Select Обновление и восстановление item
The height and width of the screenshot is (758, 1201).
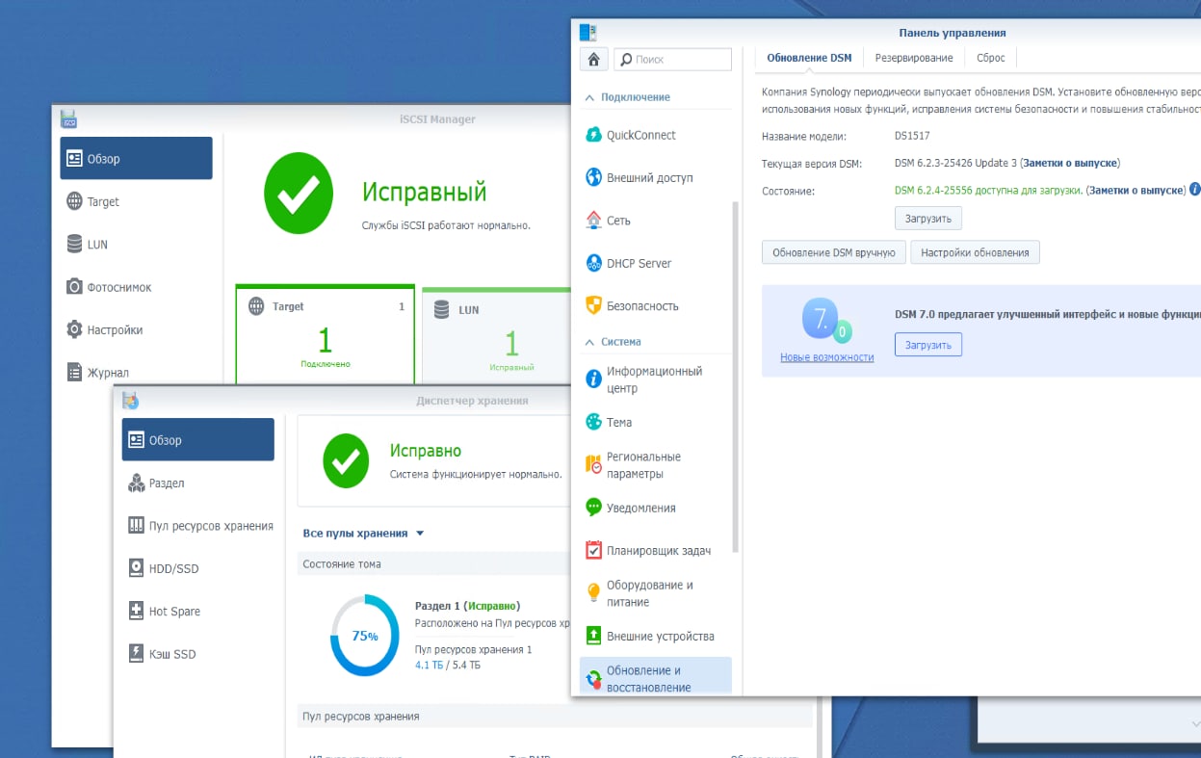coord(656,678)
